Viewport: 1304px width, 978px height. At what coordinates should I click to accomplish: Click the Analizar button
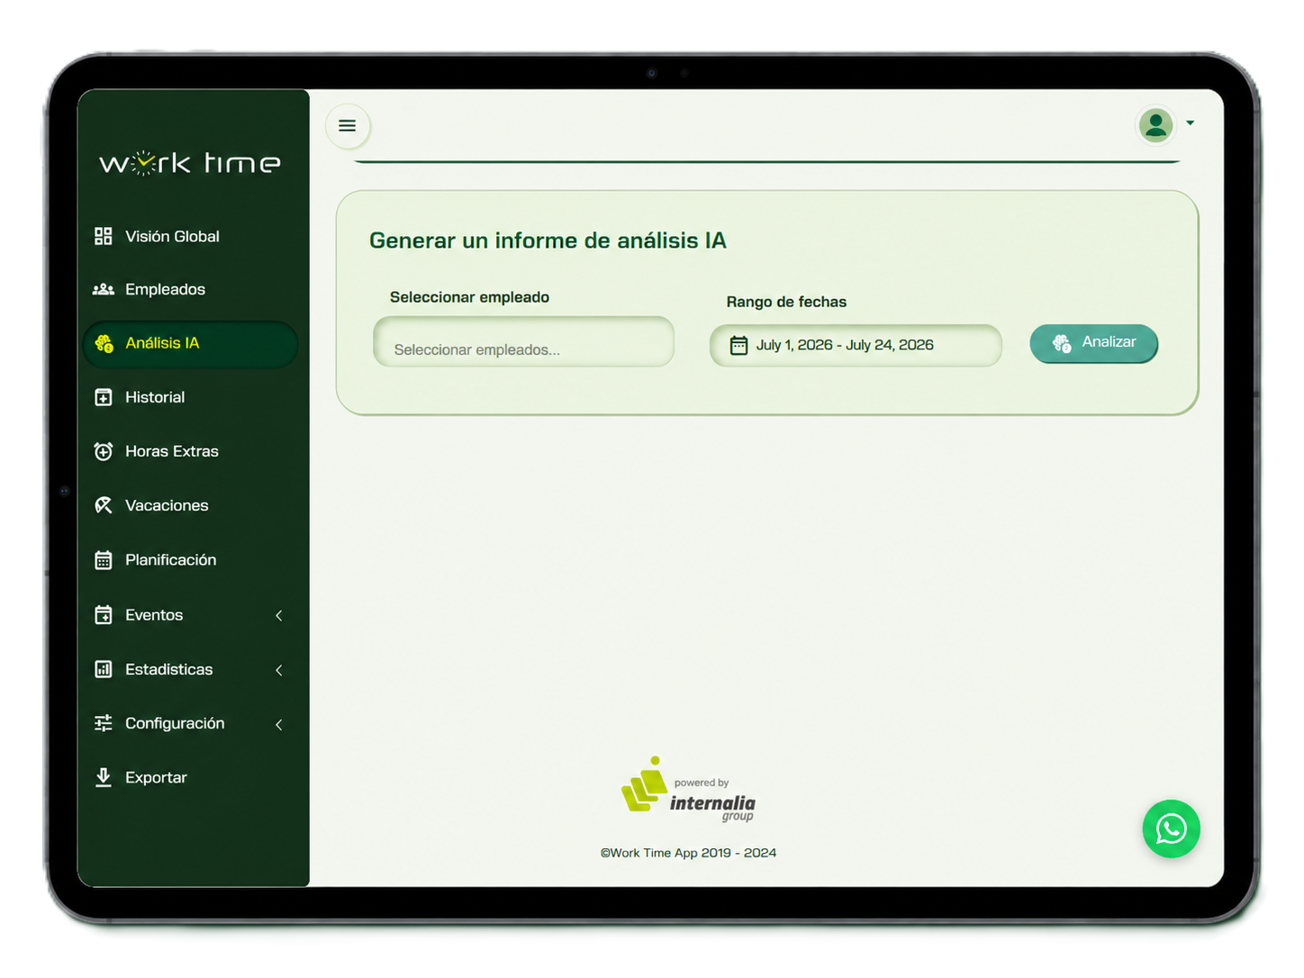(x=1093, y=343)
